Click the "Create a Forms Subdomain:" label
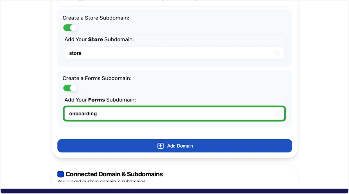349x194 pixels. 97,78
